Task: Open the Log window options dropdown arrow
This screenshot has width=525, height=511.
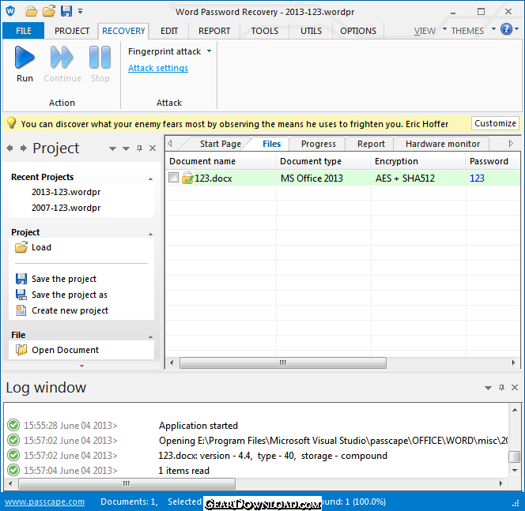Action: coord(488,388)
